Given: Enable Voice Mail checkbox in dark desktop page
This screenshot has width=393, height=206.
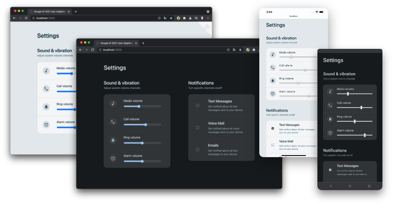Looking at the screenshot, I should pos(198,127).
